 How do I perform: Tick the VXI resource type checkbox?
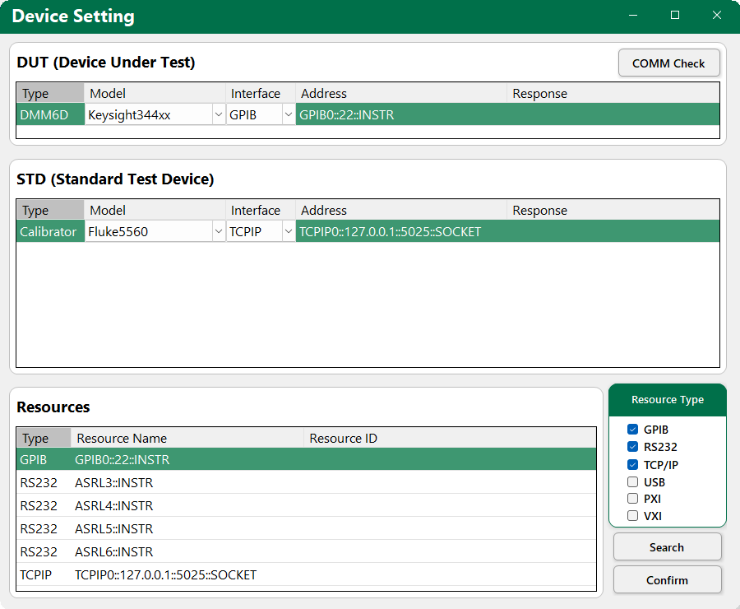point(632,516)
